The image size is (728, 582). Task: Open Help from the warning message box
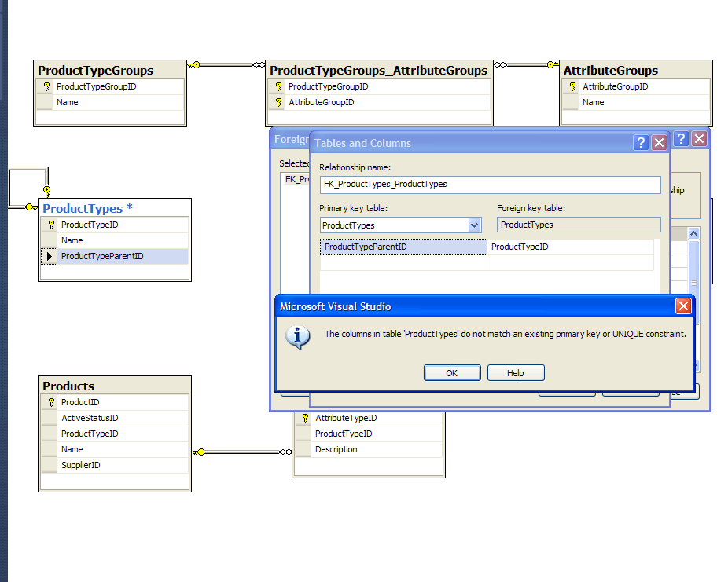[x=515, y=372]
